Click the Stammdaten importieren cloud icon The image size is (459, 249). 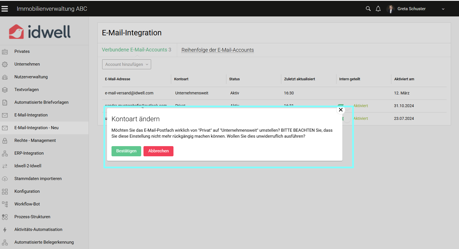click(5, 179)
